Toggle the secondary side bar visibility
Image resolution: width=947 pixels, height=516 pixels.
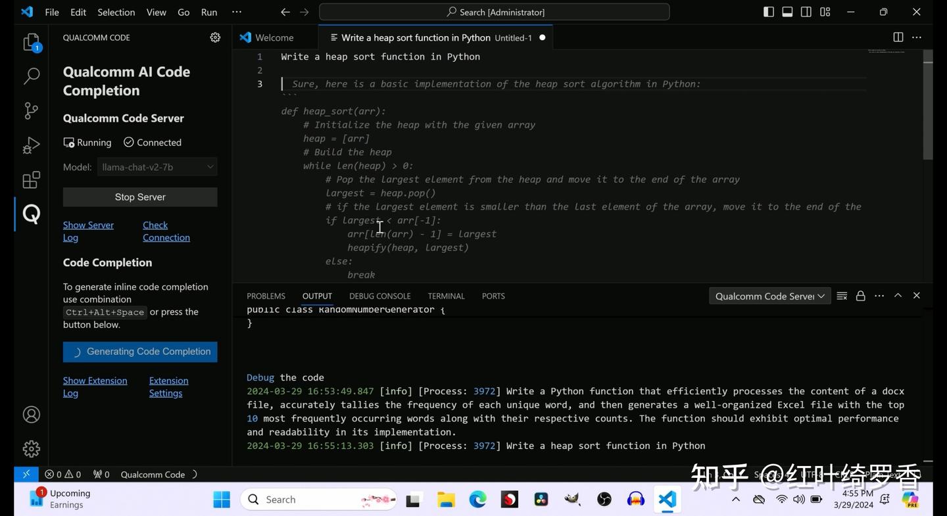[806, 12]
